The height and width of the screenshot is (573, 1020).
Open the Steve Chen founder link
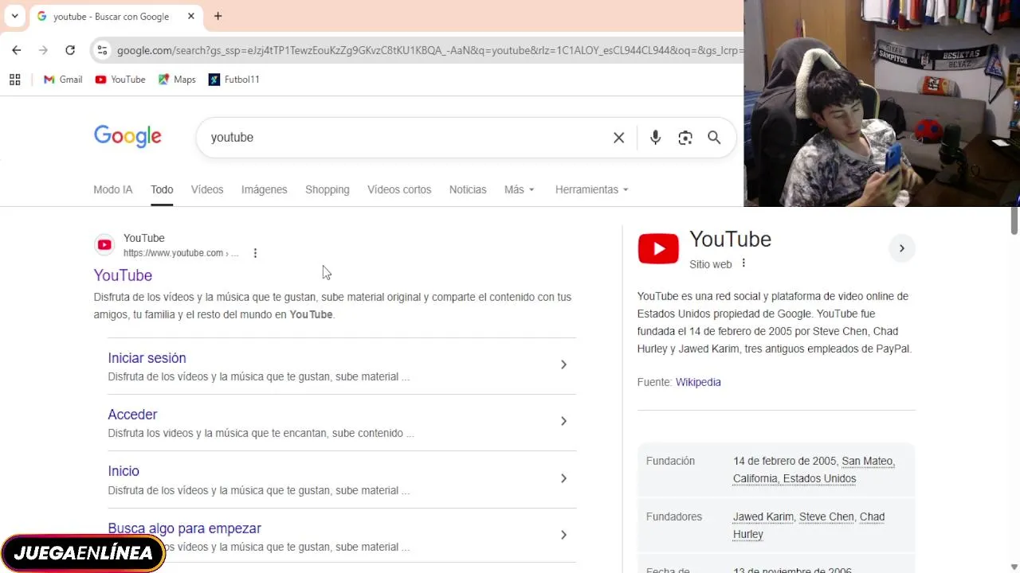[x=828, y=516]
